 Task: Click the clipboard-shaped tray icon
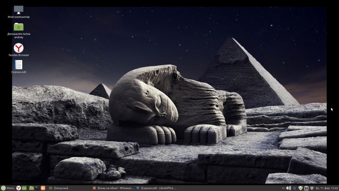click(x=306, y=188)
